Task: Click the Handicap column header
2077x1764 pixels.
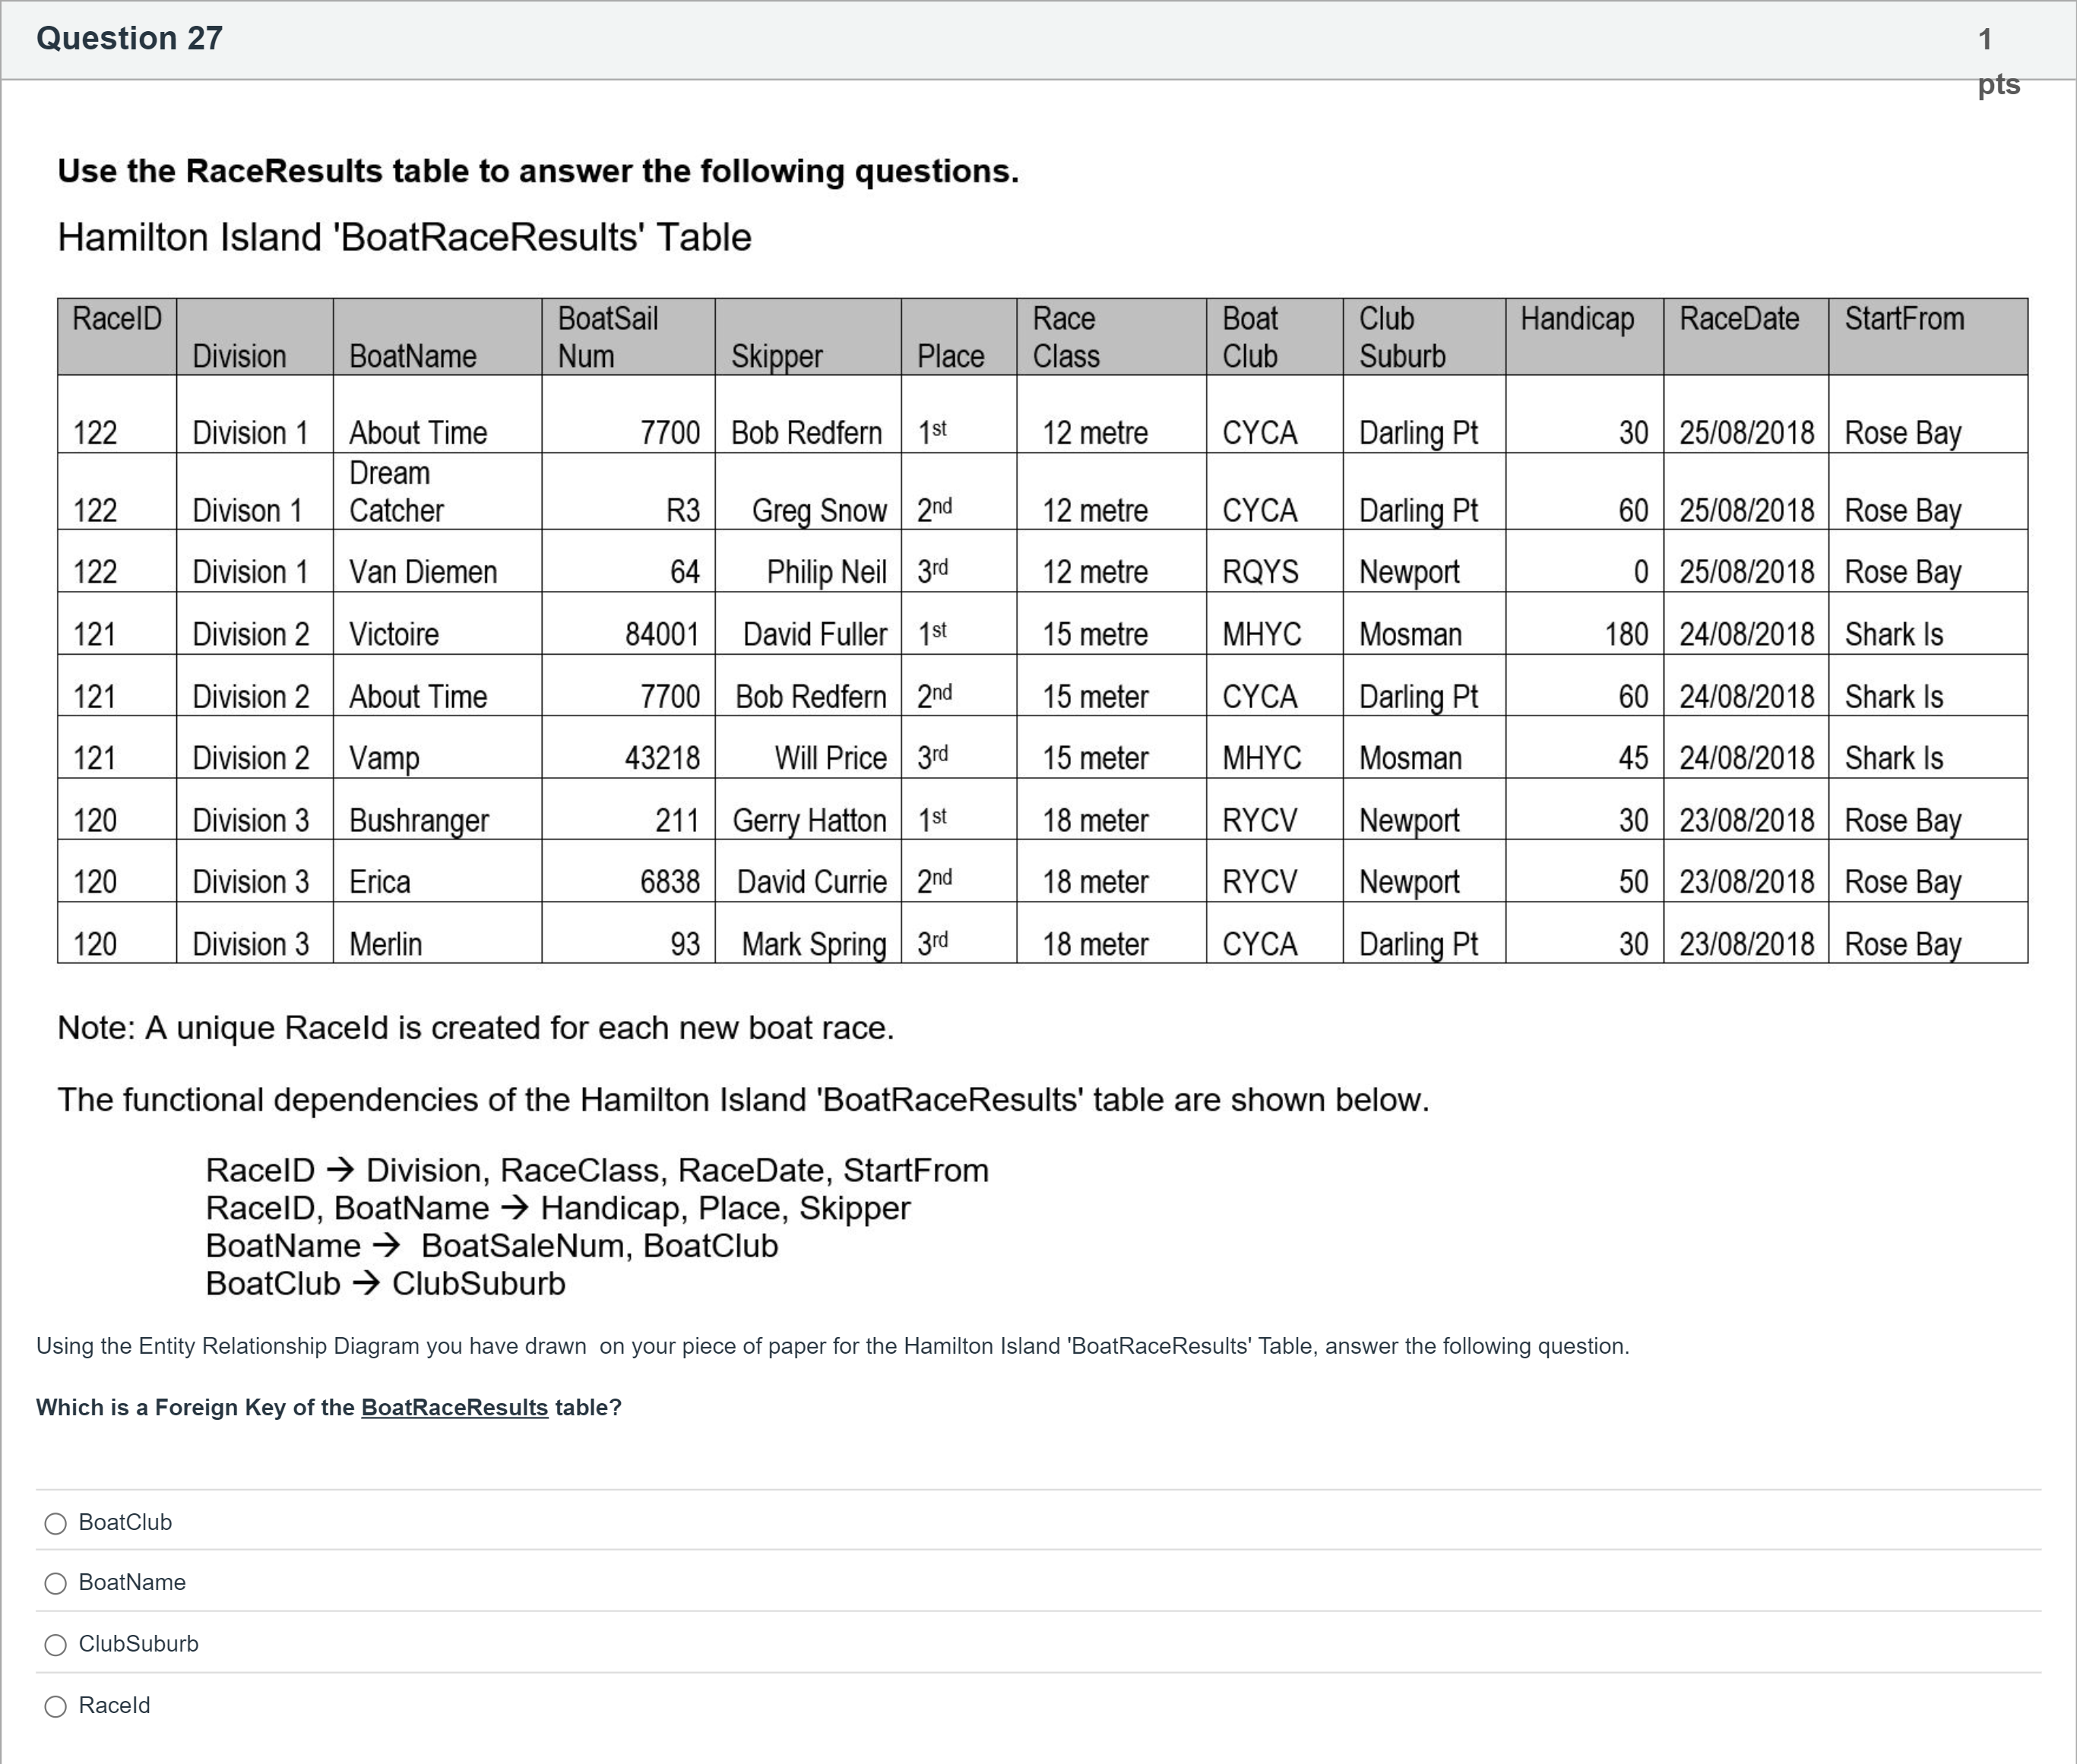Action: click(x=1577, y=319)
